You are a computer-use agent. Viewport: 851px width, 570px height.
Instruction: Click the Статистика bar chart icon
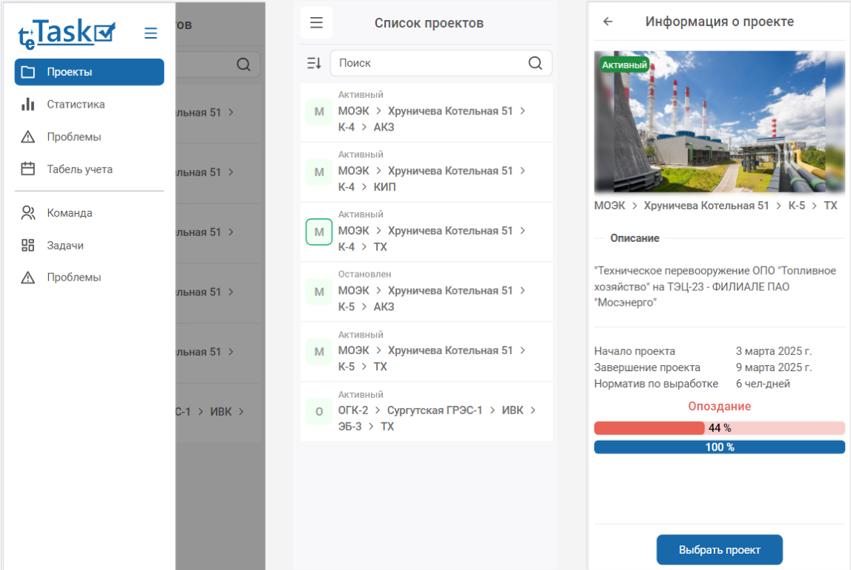tap(28, 105)
